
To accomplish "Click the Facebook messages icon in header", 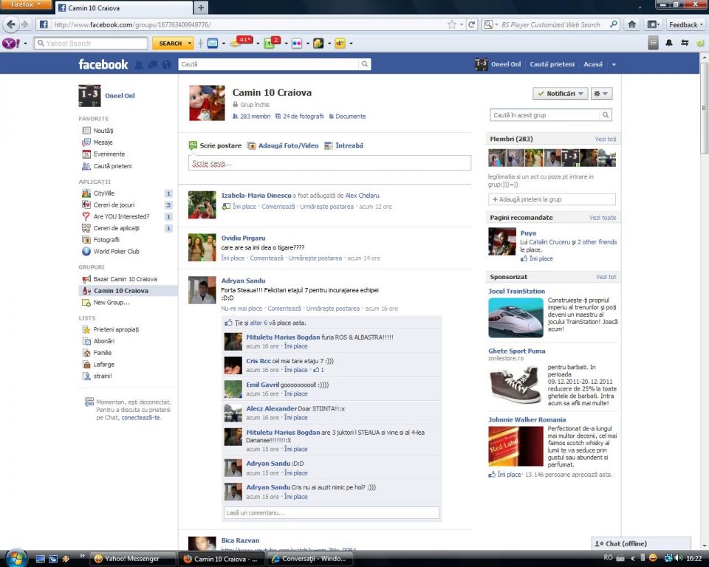I will (153, 65).
